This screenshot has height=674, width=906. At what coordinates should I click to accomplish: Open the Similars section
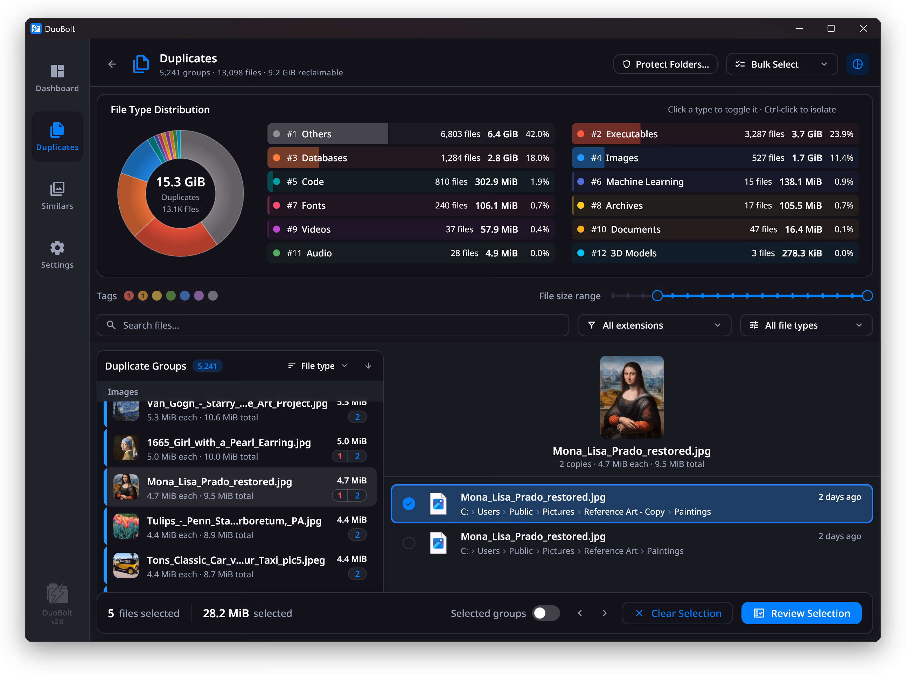(x=57, y=196)
